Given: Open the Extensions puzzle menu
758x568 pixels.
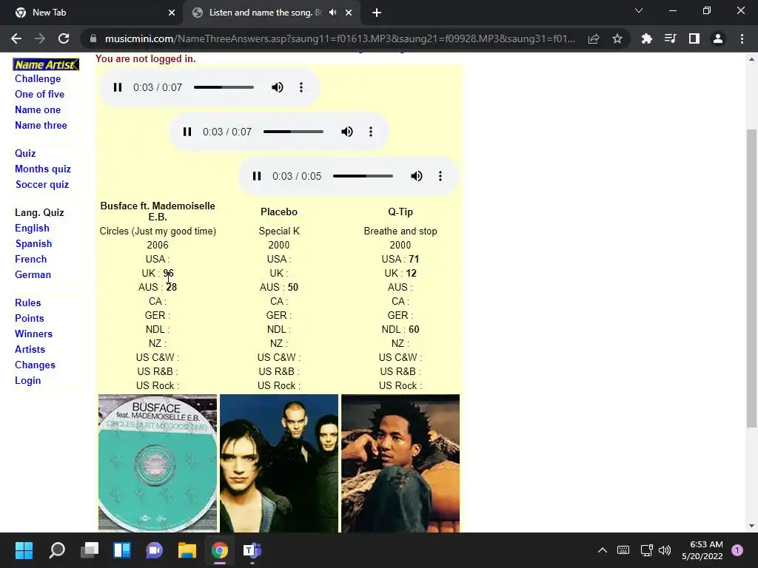Looking at the screenshot, I should tap(647, 38).
